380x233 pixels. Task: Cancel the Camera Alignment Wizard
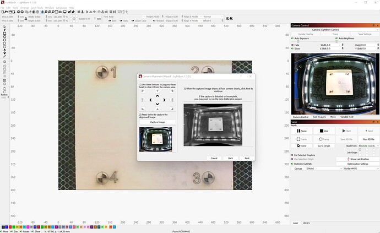pos(214,158)
